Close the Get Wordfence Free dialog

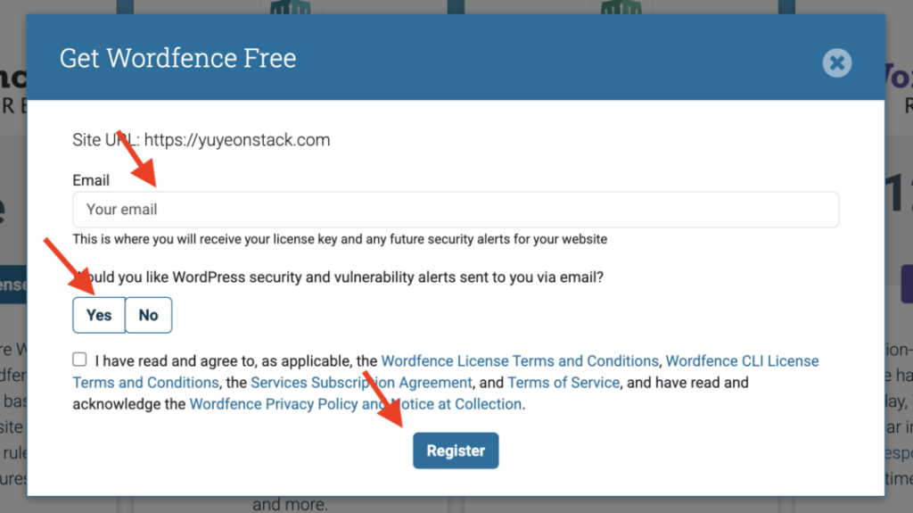[836, 62]
